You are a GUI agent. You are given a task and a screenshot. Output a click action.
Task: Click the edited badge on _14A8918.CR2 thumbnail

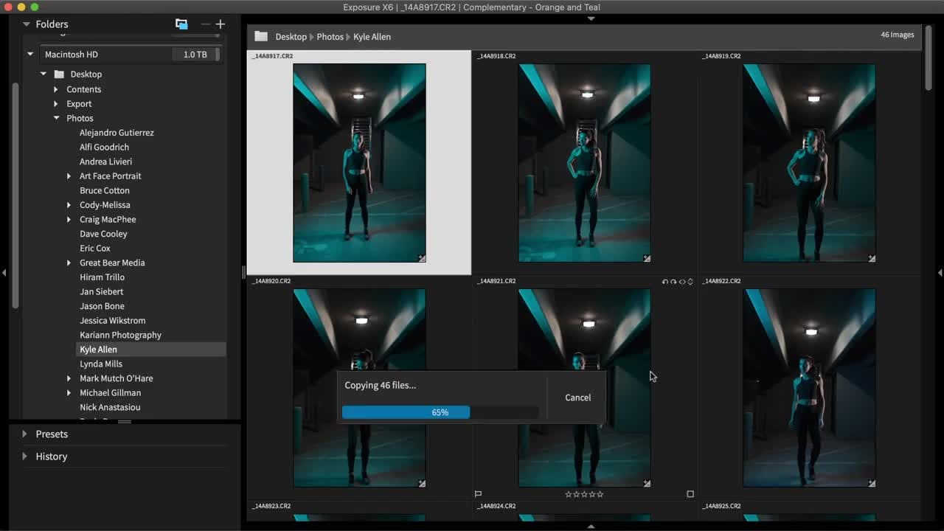[647, 259]
